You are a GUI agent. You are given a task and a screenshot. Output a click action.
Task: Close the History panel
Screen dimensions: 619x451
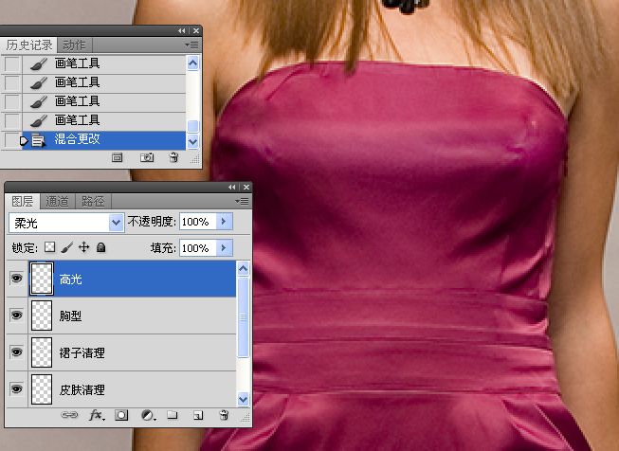click(196, 30)
